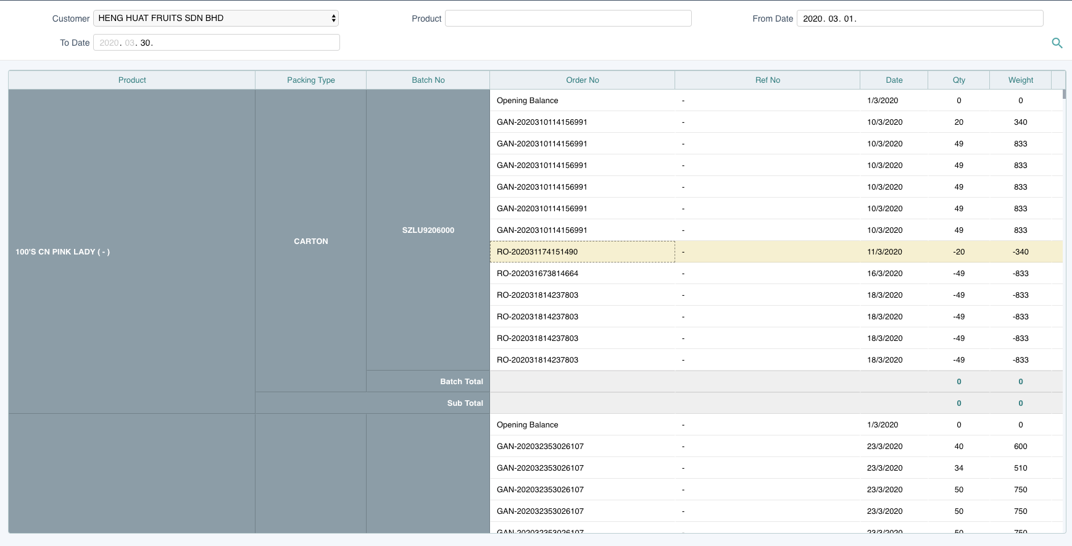
Task: Click weight 600 cell
Action: [x=1021, y=446]
